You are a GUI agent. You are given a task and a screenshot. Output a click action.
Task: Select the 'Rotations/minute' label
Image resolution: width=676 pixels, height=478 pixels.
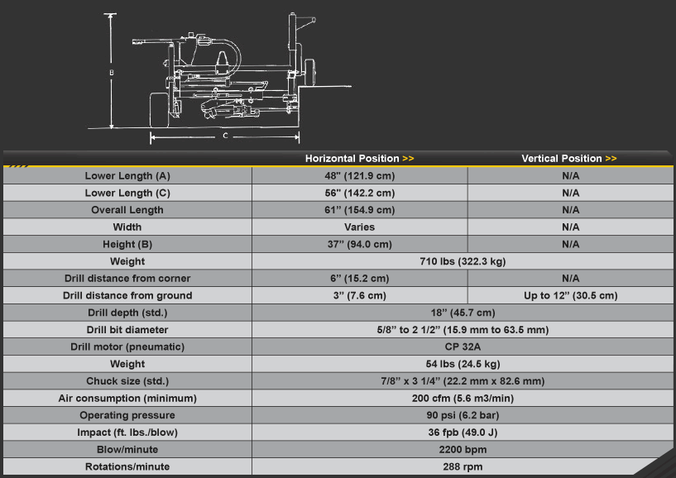(x=127, y=466)
